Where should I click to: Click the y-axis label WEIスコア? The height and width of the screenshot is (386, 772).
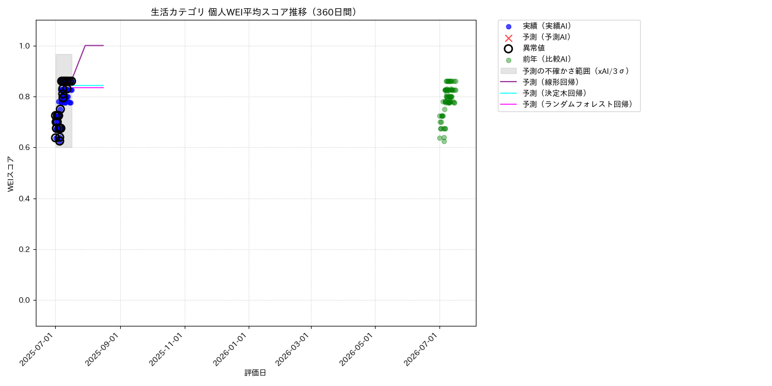point(10,174)
